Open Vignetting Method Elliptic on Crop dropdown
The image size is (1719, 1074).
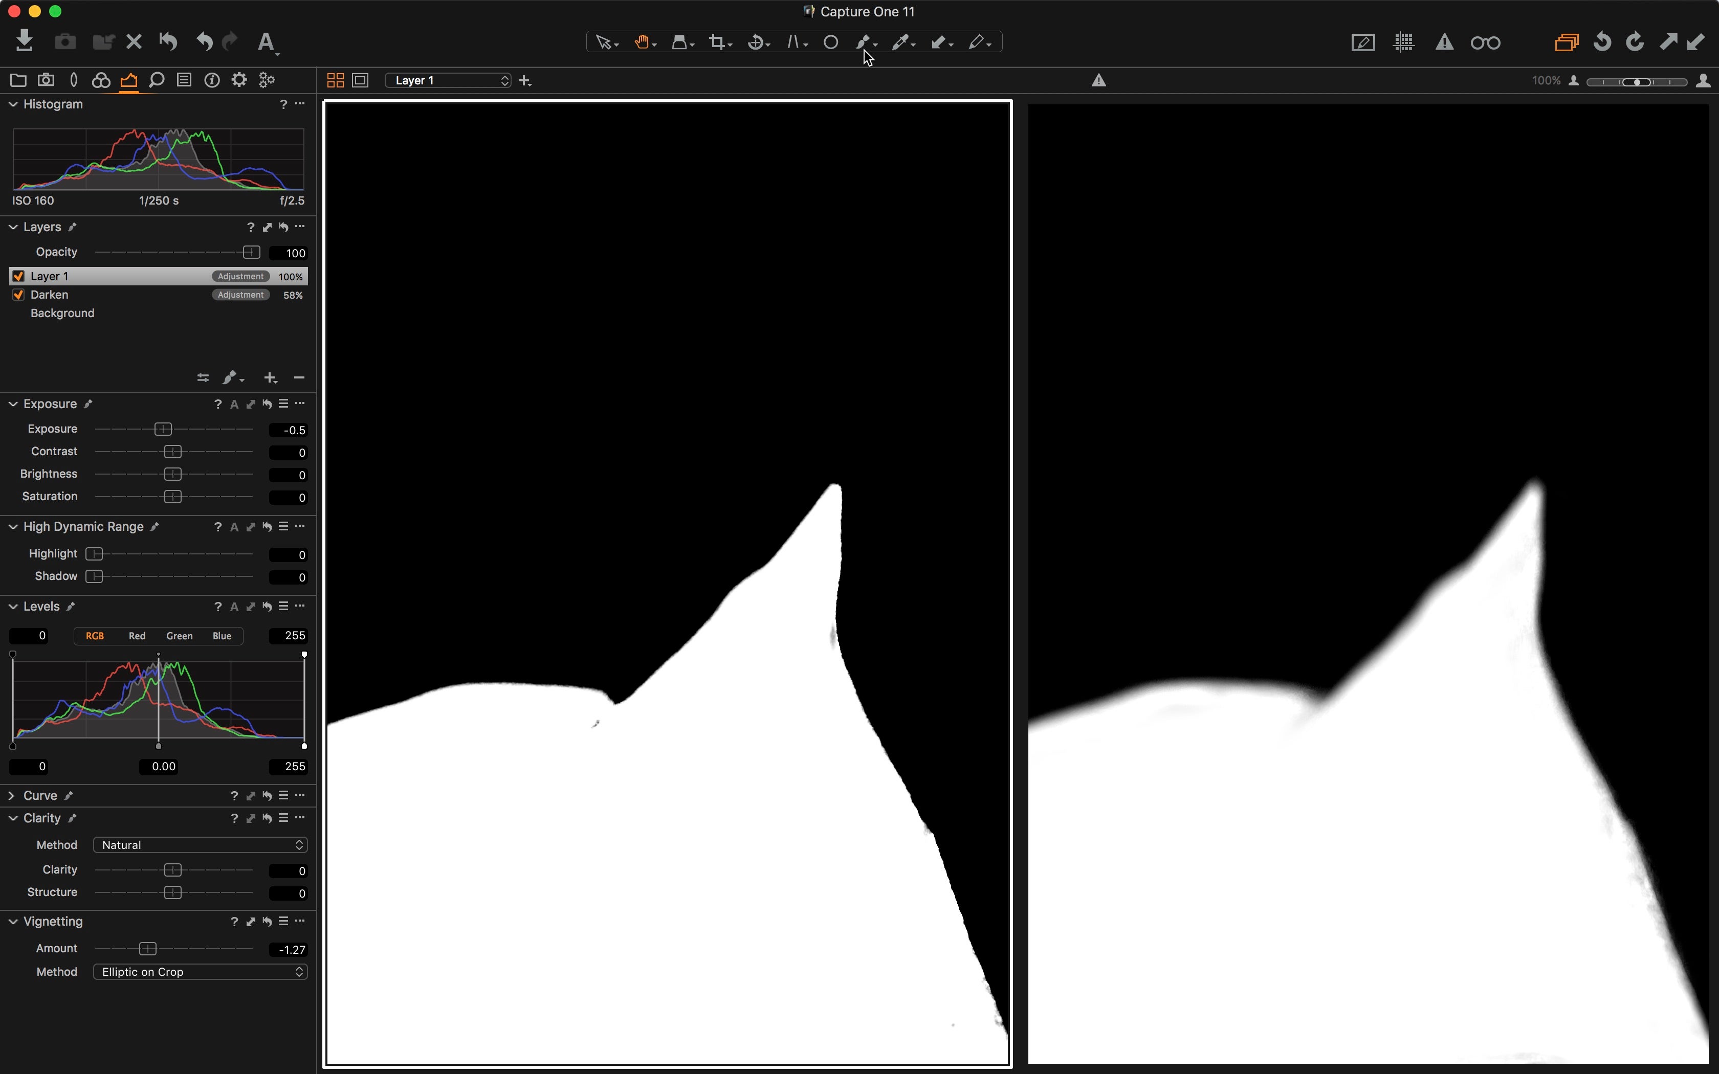pyautogui.click(x=201, y=972)
